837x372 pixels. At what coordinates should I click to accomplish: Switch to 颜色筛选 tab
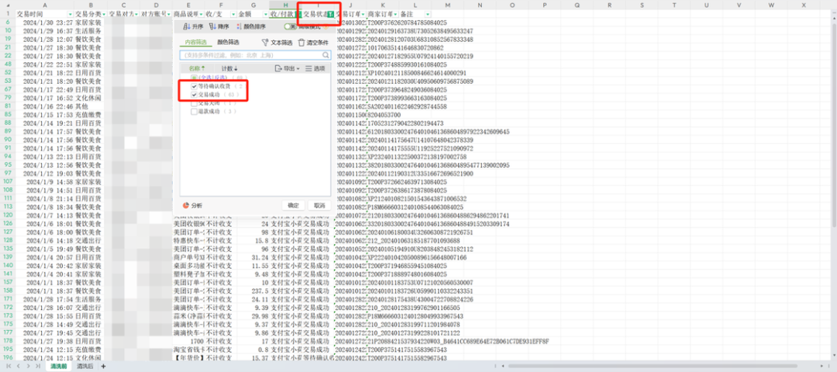[228, 42]
